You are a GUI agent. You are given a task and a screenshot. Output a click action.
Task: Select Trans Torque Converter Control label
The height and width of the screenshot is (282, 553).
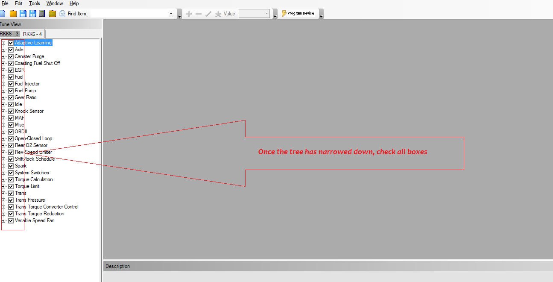coord(47,207)
